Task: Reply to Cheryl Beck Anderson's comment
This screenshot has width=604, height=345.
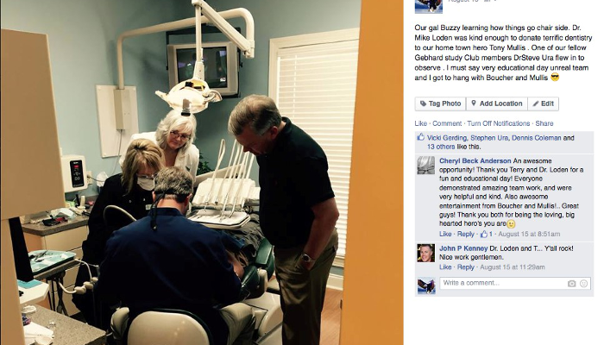Action: click(466, 234)
